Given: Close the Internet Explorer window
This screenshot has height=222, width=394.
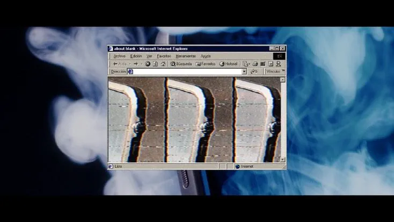Looking at the screenshot, I should [x=283, y=48].
